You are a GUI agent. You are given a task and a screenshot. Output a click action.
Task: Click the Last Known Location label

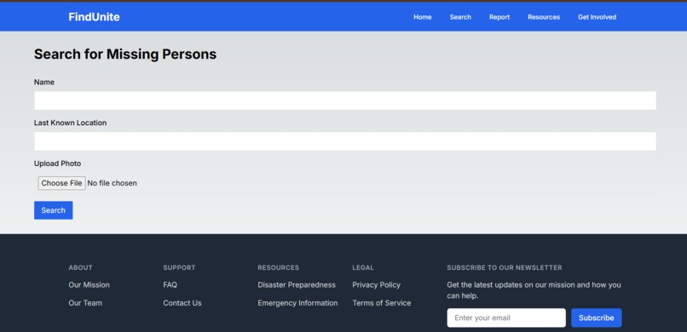pos(70,123)
